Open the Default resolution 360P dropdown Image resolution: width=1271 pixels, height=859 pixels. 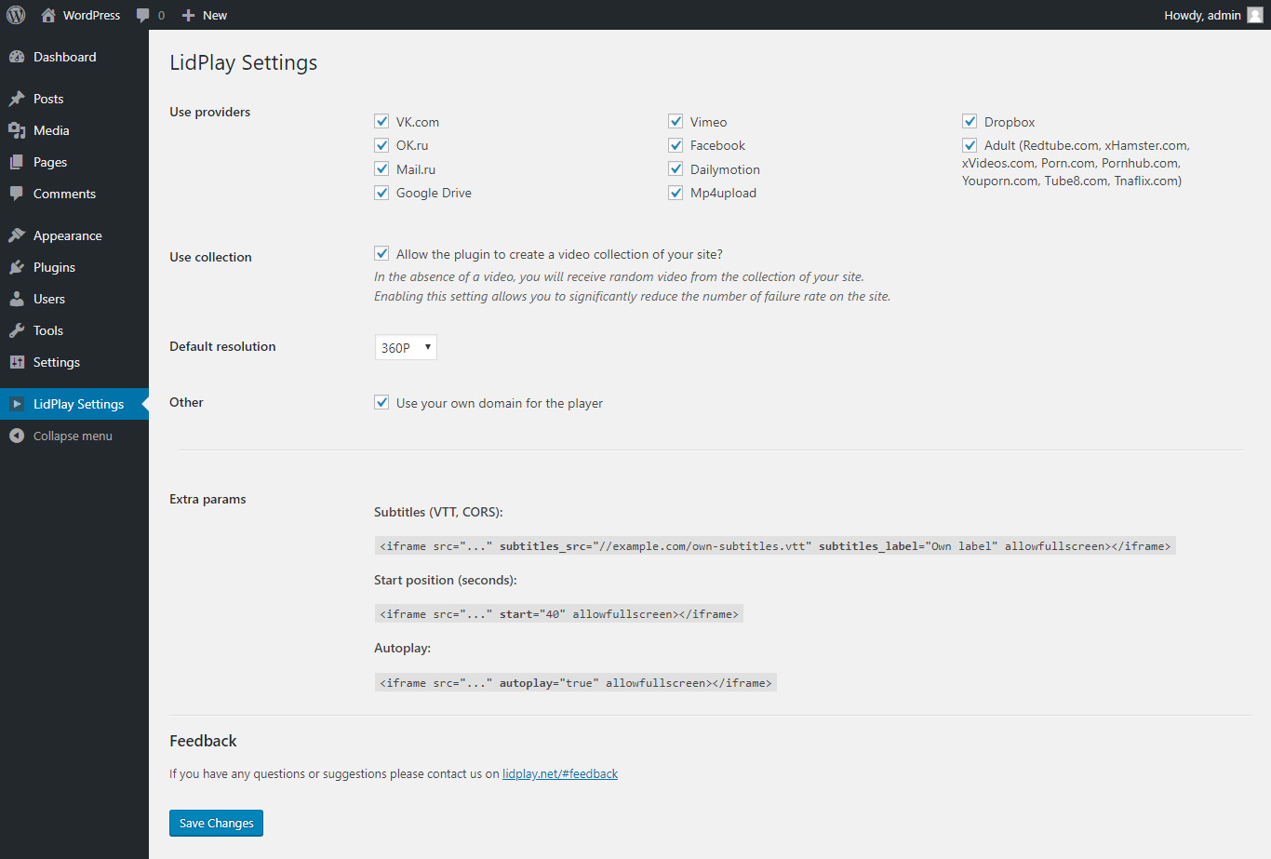click(406, 347)
